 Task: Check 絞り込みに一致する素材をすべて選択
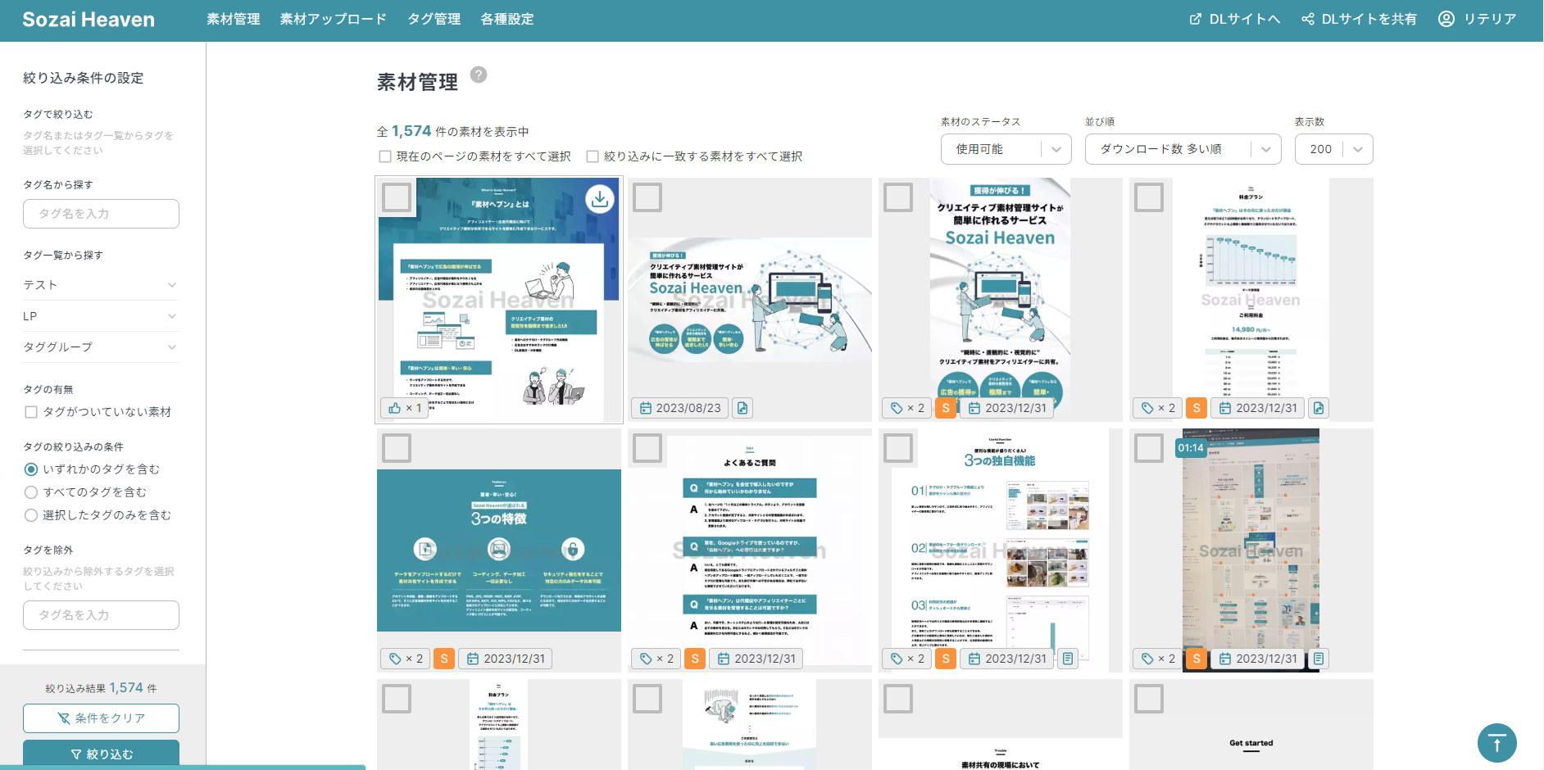pyautogui.click(x=593, y=156)
